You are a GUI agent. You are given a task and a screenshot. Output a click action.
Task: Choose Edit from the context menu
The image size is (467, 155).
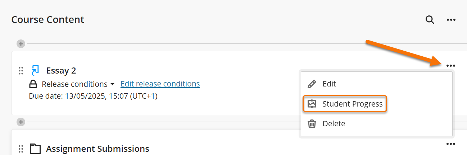[x=329, y=84]
